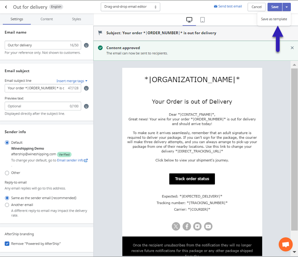298x257 pixels.
Task: Click the YouTube social icon
Action: point(208,227)
